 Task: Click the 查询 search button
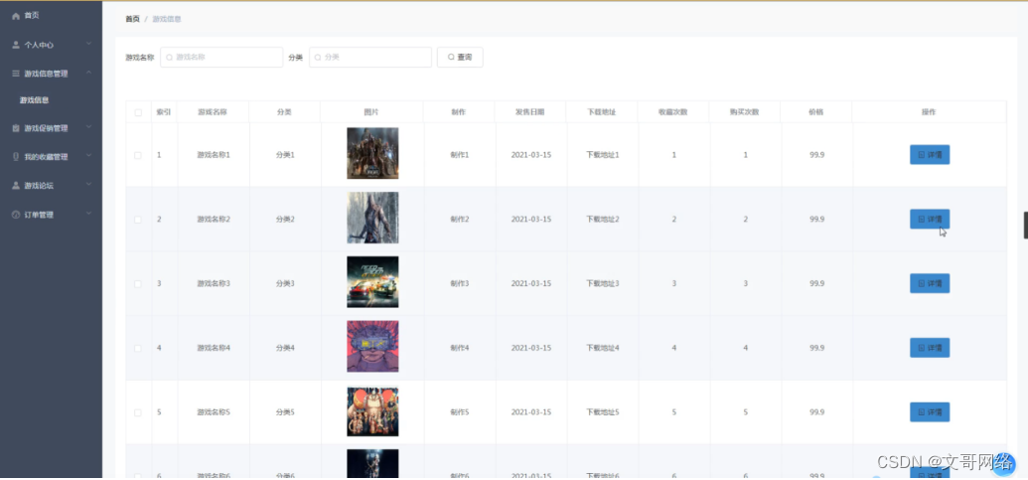click(x=460, y=57)
